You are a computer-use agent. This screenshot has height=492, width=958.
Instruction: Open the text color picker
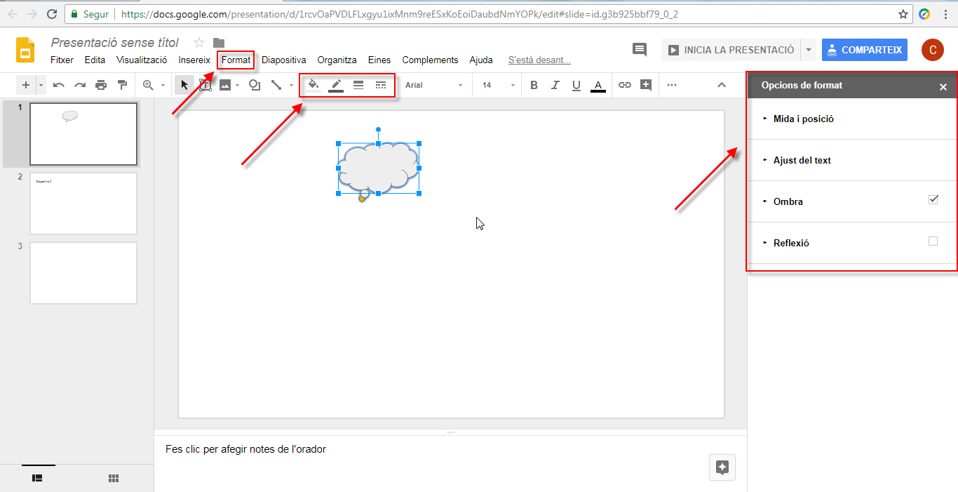598,85
